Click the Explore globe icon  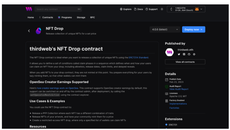(x=121, y=9)
